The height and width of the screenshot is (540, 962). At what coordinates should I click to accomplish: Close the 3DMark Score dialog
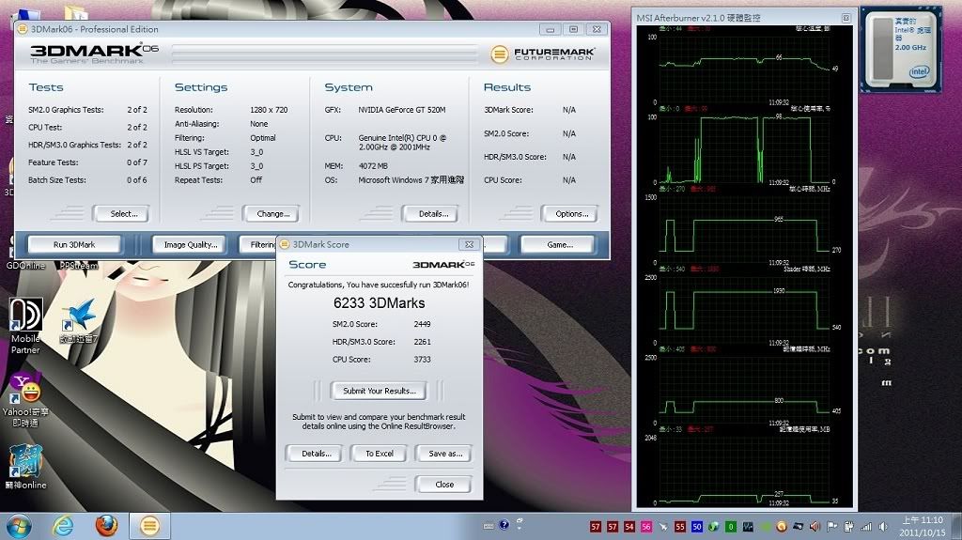coord(444,485)
